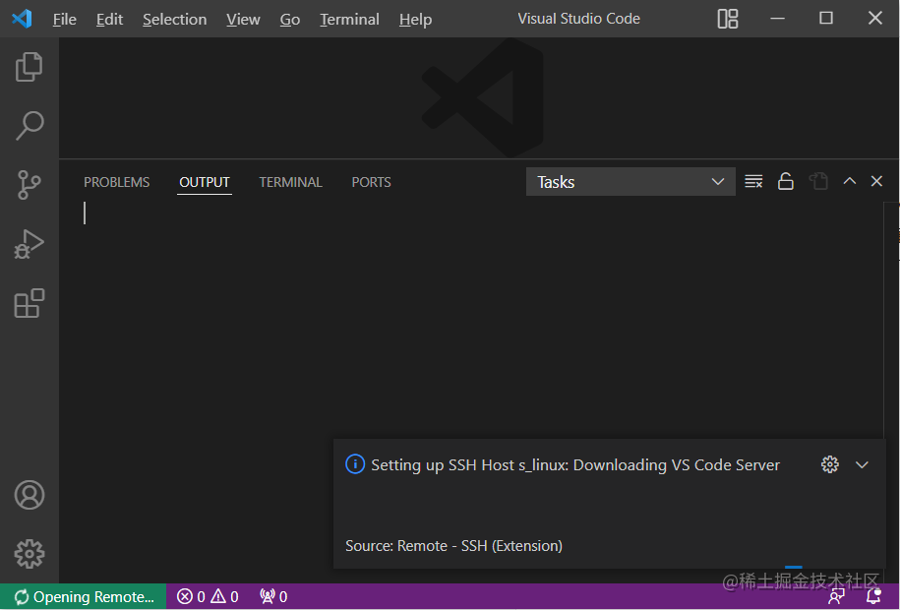Open the Manage gear in activity bar
Viewport: 900px width, 610px height.
[x=29, y=554]
